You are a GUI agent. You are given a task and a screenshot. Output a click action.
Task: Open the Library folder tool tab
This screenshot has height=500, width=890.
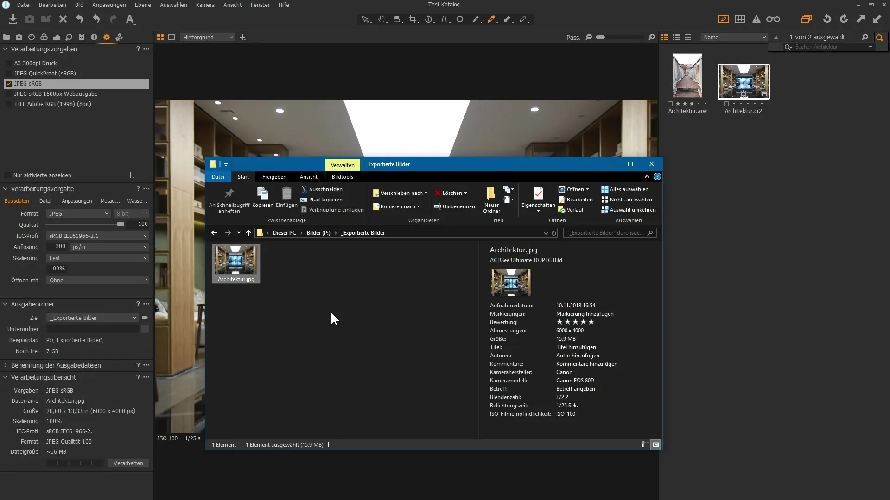(6, 37)
